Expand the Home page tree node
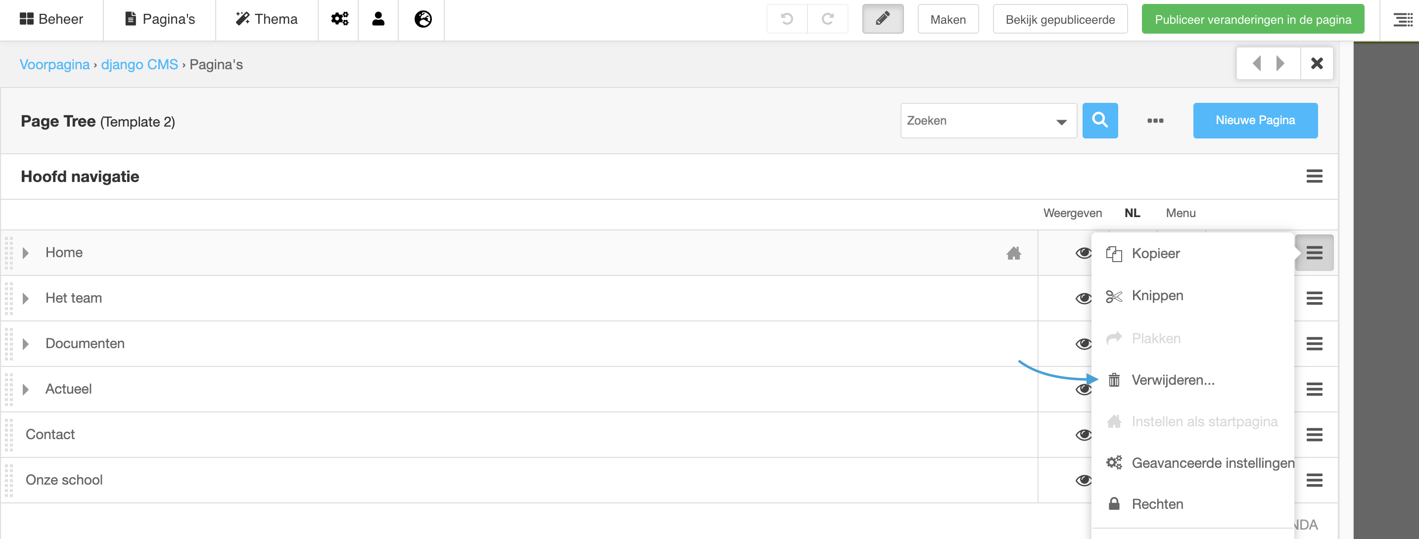This screenshot has width=1419, height=539. click(25, 253)
